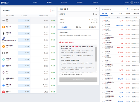Open the 입출금 top menu
Viewport: 140px width, 102px height.
click(x=49, y=3)
